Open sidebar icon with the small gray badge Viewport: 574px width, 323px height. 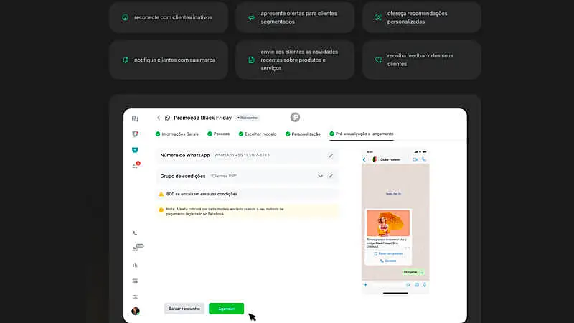[137, 248]
